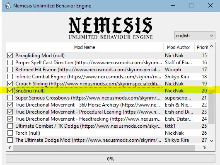The height and width of the screenshot is (165, 220).
Task: Select the Torch (null) row text
Action: pyautogui.click(x=28, y=133)
